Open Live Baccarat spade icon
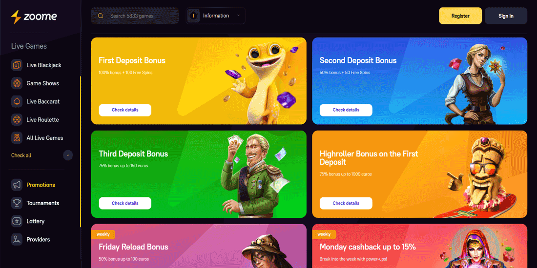Screen dimensions: 537x268 click(17, 101)
